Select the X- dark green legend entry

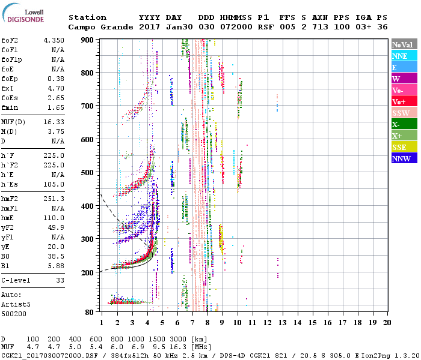coord(404,124)
